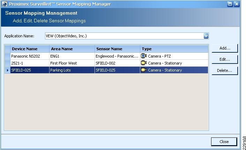Image resolution: width=246 pixels, height=150 pixels.
Task: Select the Panasonic NS202 device cell
Action: pos(30,56)
